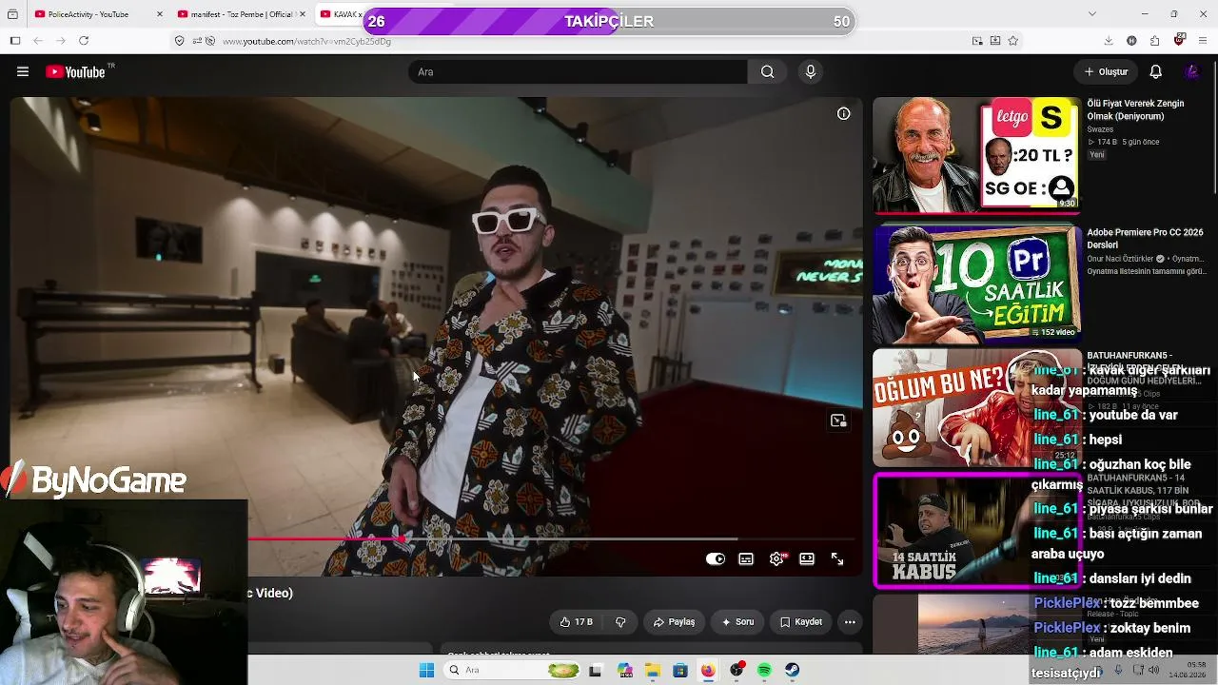The width and height of the screenshot is (1218, 685).
Task: Open the browser tab list dropdown
Action: (x=1092, y=13)
